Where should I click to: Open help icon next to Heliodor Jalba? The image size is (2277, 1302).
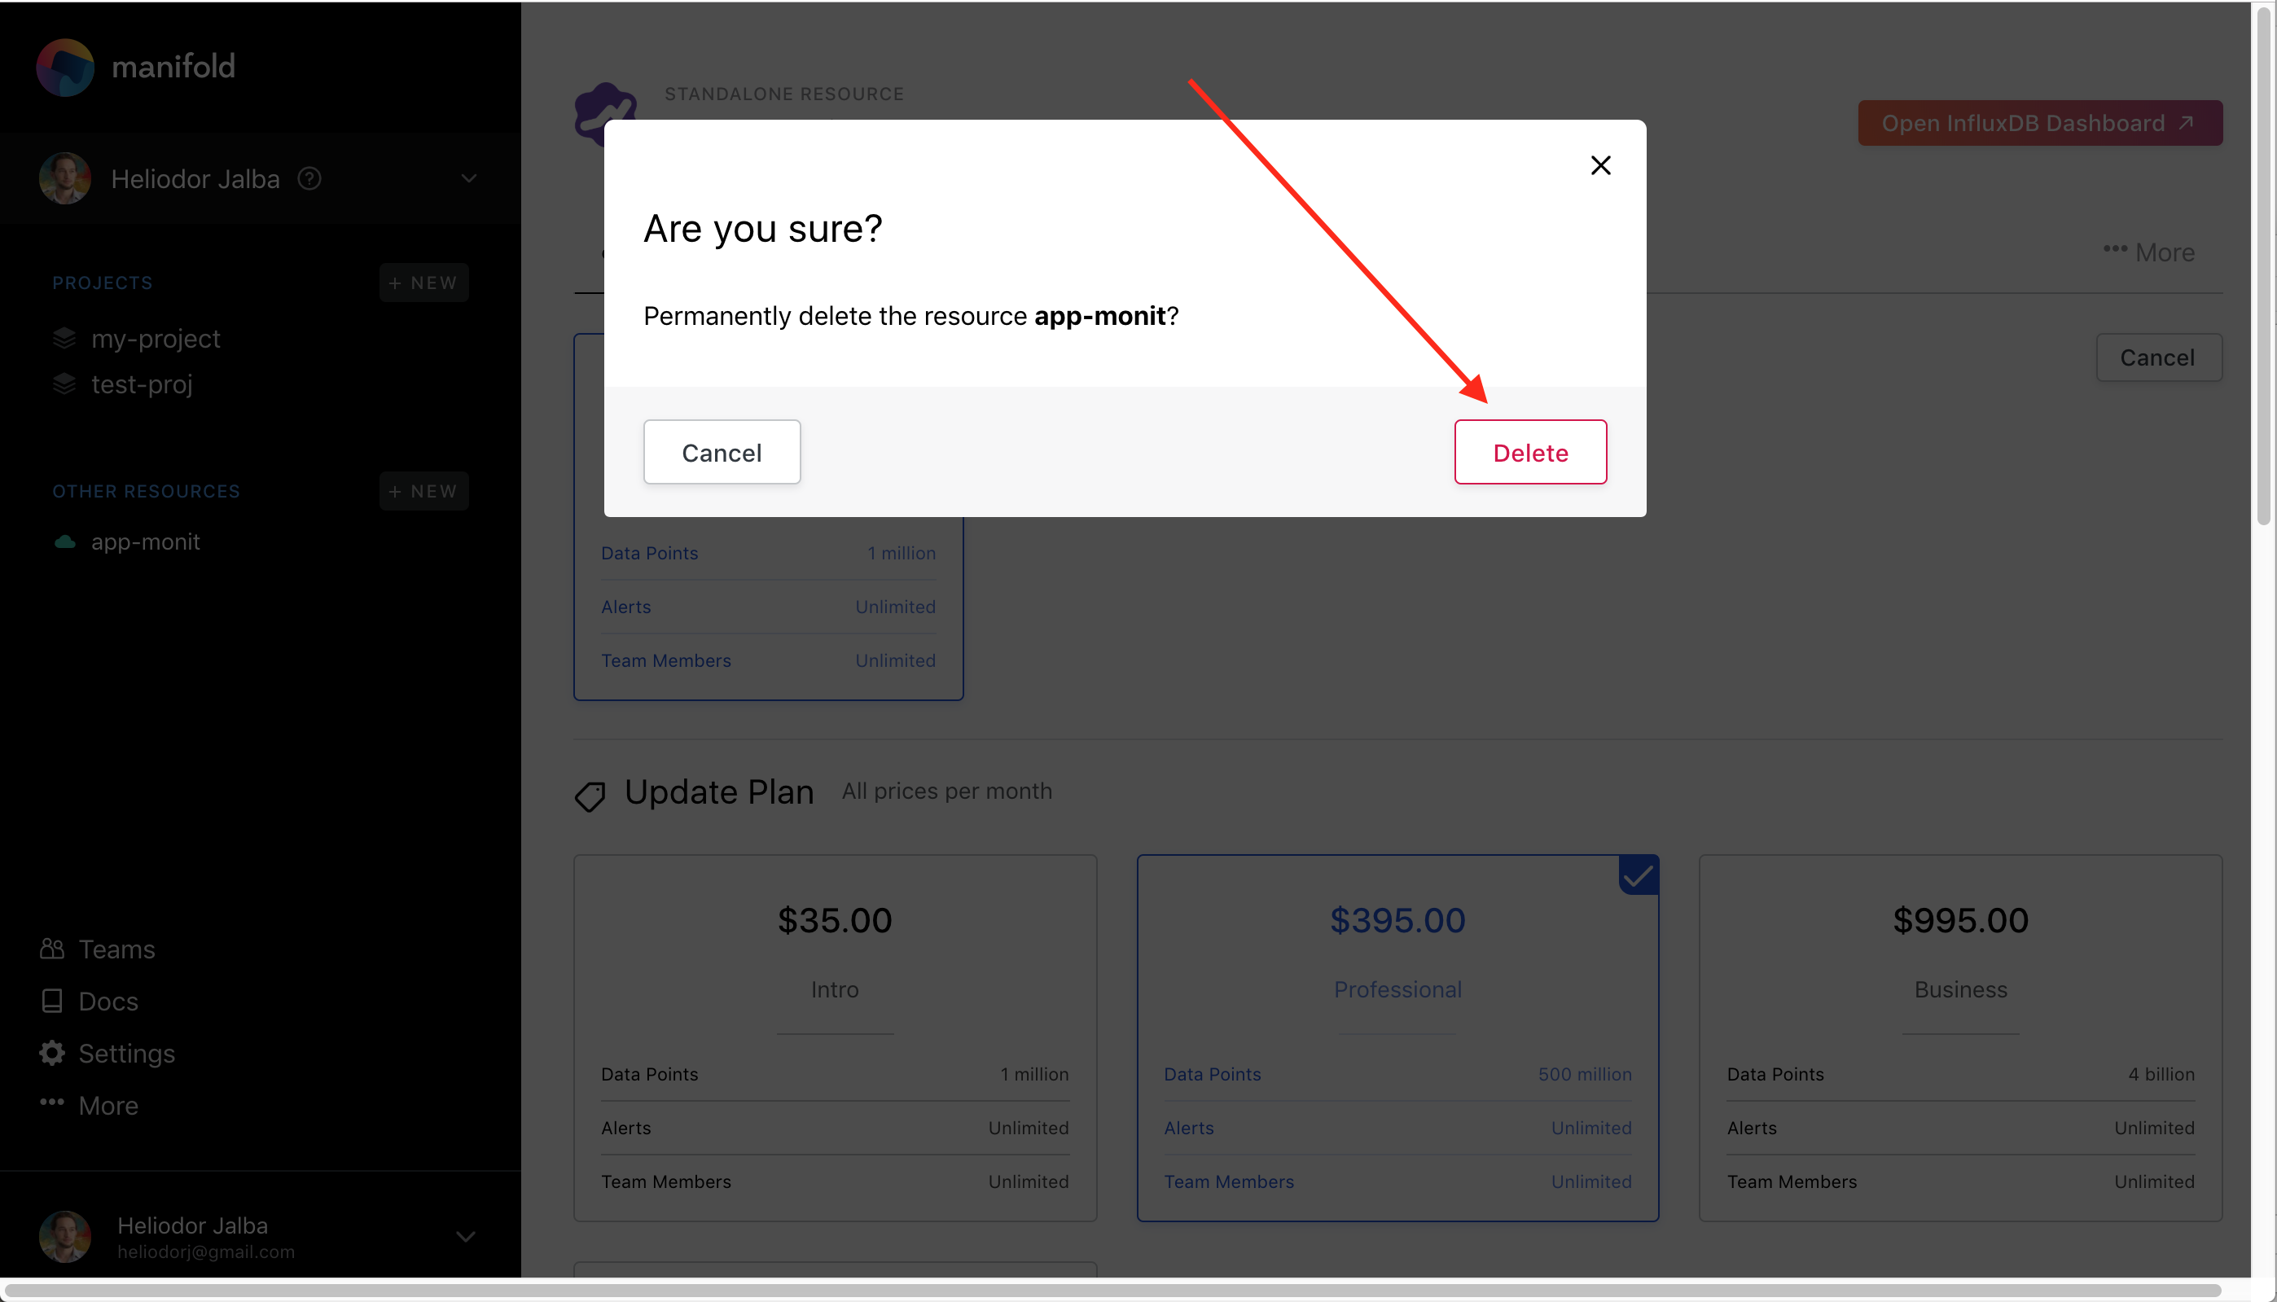(309, 179)
